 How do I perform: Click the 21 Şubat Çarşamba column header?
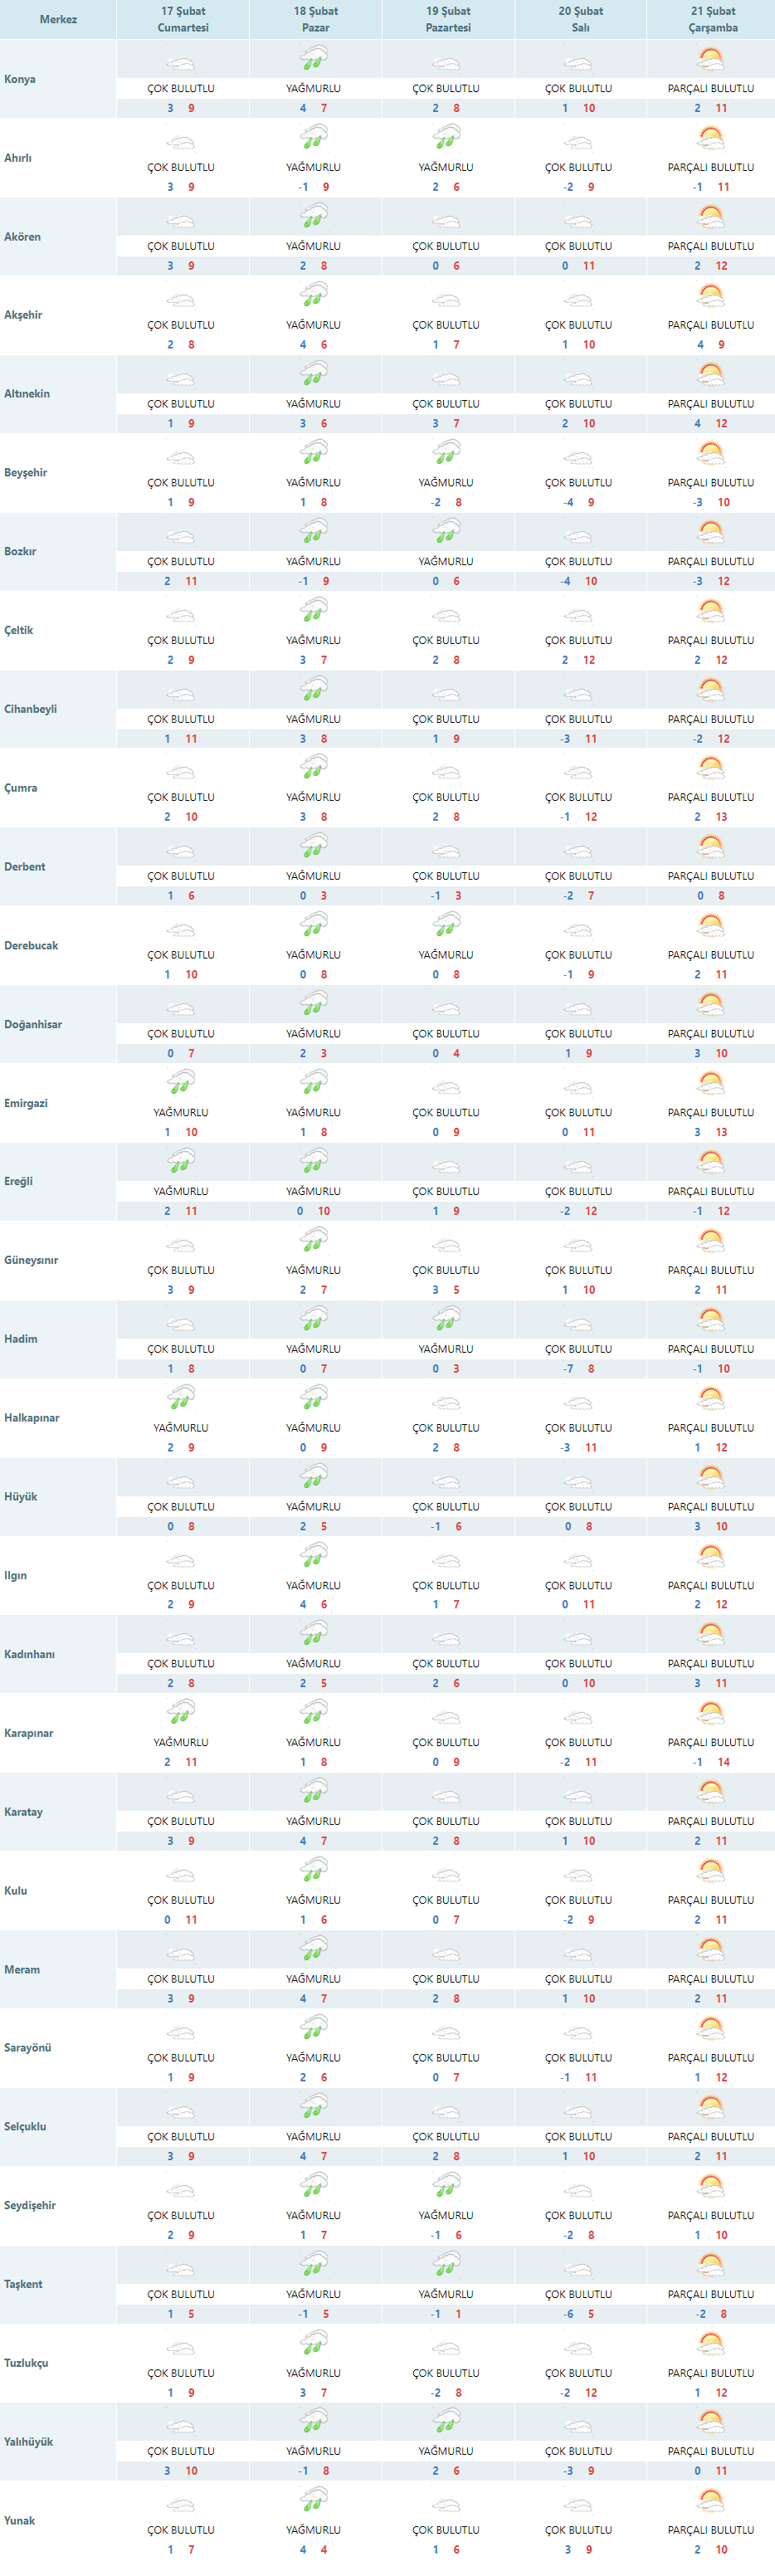coord(712,19)
